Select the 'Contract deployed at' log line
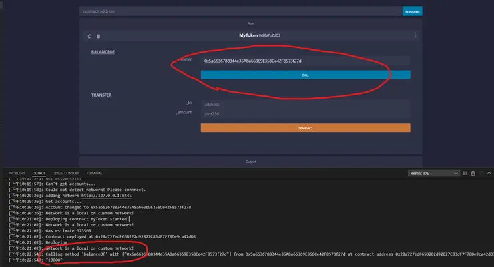The image size is (494, 267). coord(102,237)
